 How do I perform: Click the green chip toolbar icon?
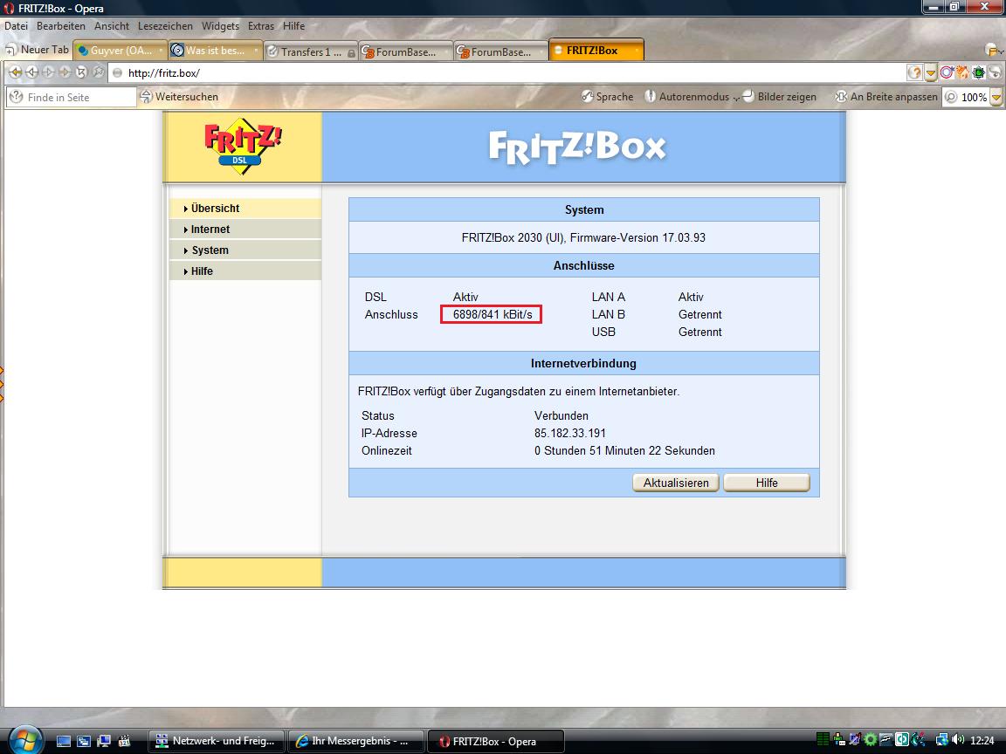[x=978, y=73]
